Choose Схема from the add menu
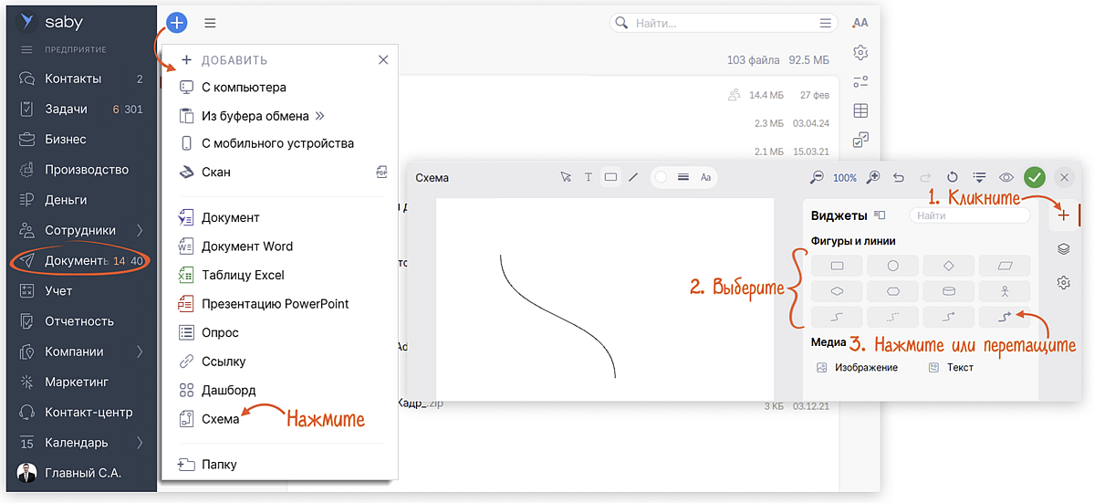 (220, 419)
